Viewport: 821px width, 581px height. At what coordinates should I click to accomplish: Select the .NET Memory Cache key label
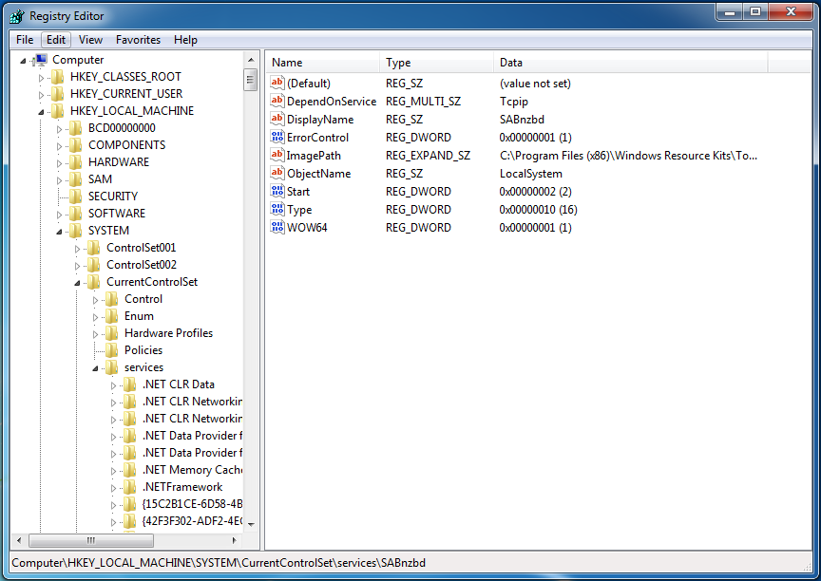click(192, 470)
